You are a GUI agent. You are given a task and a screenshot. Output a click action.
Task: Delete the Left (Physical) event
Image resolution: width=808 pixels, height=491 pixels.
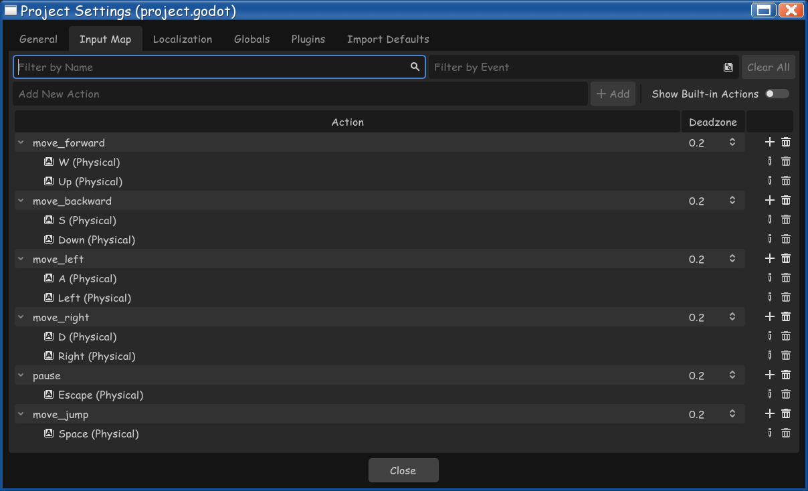(x=786, y=297)
